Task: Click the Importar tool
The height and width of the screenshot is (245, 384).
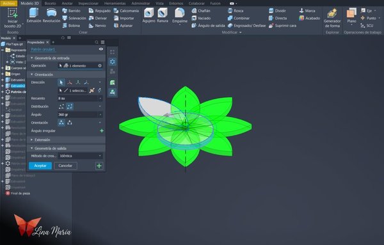Action: tap(124, 18)
